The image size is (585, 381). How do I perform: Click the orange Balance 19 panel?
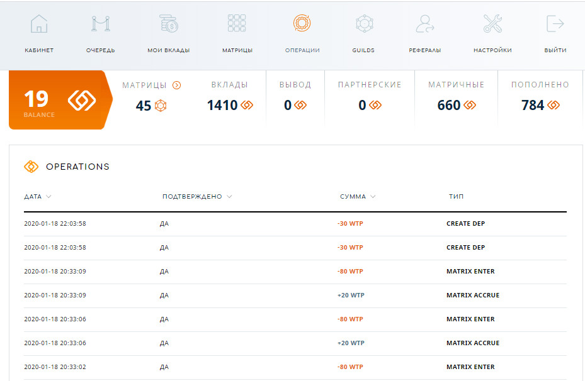point(60,100)
